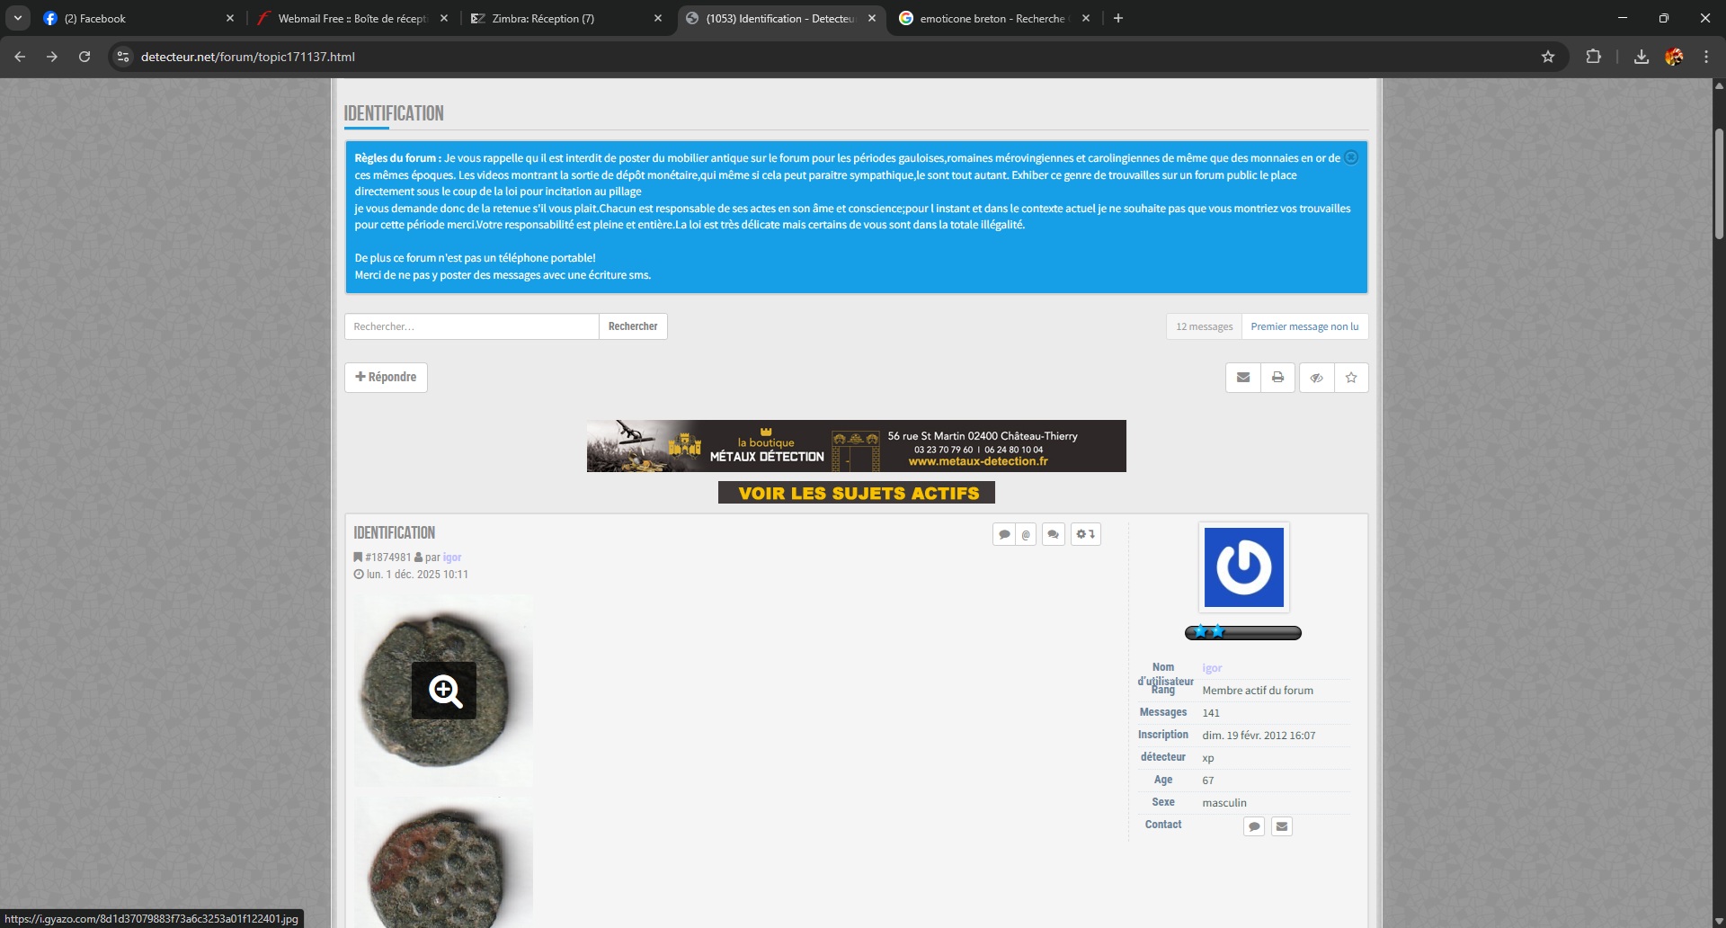Viewport: 1726px width, 928px height.
Task: Dismiss the blue forum rules notice
Action: click(1351, 157)
